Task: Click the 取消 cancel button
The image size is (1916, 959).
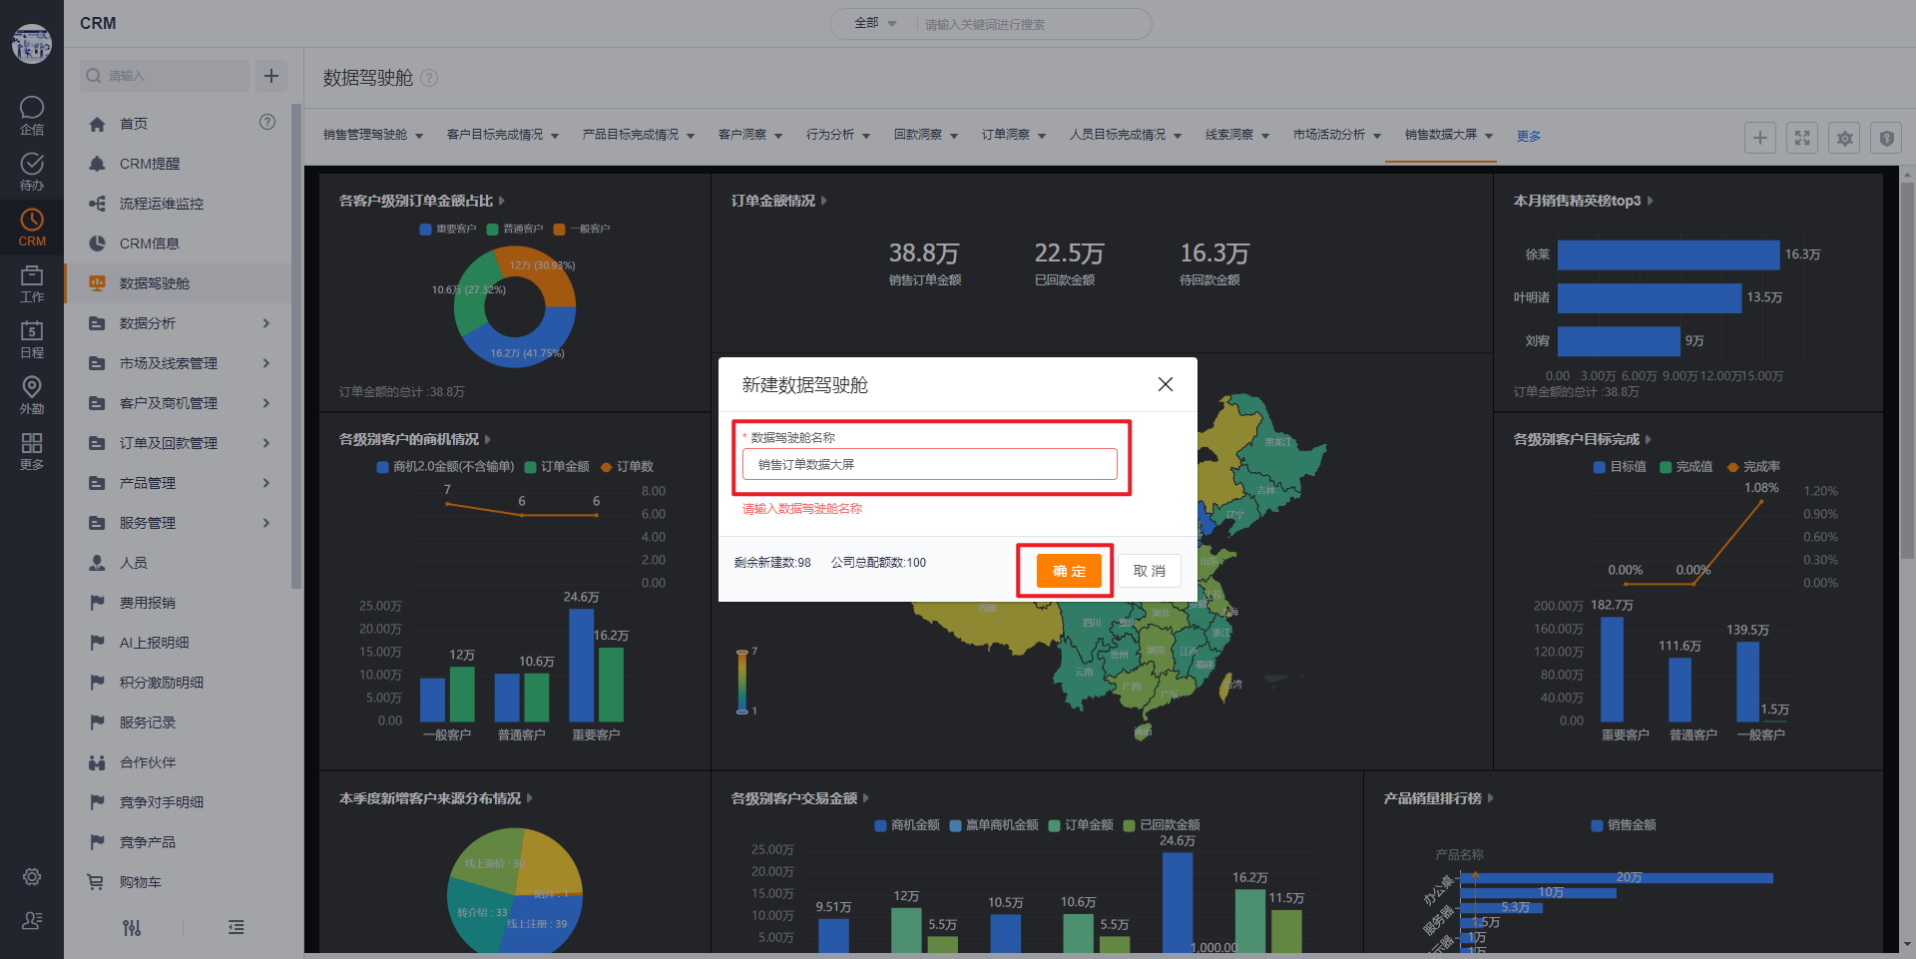Action: [1149, 571]
